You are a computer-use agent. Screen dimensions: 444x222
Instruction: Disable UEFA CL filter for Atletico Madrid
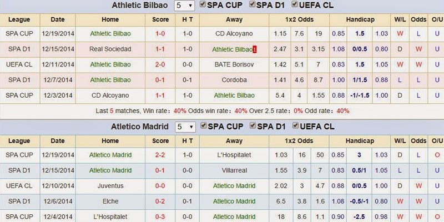295,125
